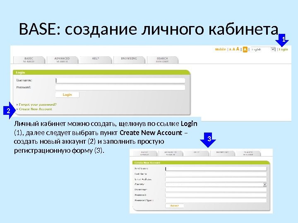Select the medium A font size icon
Image resolution: width=298 pixels, height=223 pixels.
point(234,49)
